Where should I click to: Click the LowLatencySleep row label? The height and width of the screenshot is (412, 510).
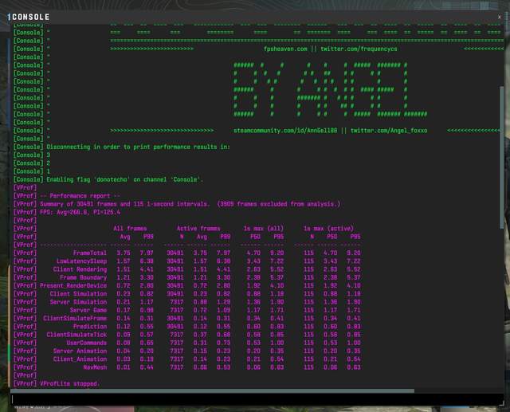pos(81,261)
